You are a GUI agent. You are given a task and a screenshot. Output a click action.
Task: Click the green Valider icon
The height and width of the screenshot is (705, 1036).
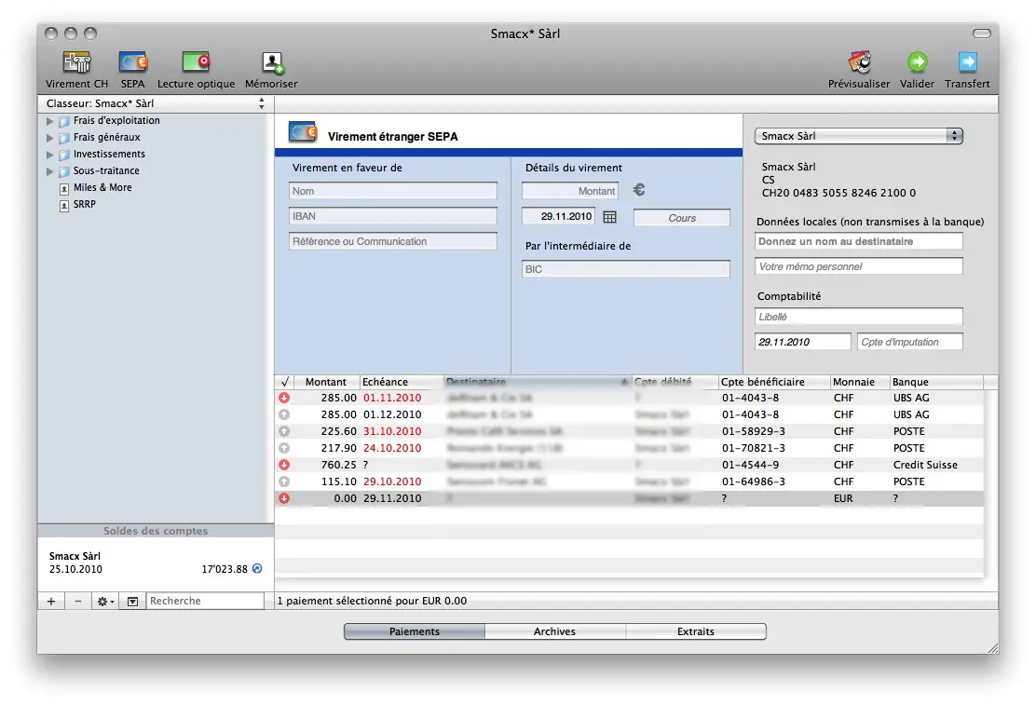point(917,62)
